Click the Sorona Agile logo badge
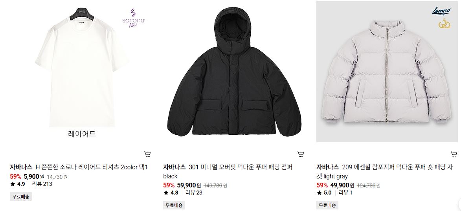Viewport: 461px width, 211px height. [x=134, y=18]
